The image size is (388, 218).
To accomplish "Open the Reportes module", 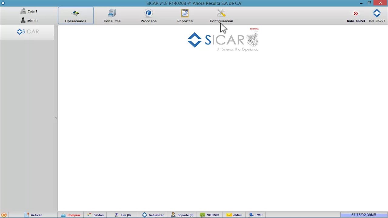I will pos(185,16).
